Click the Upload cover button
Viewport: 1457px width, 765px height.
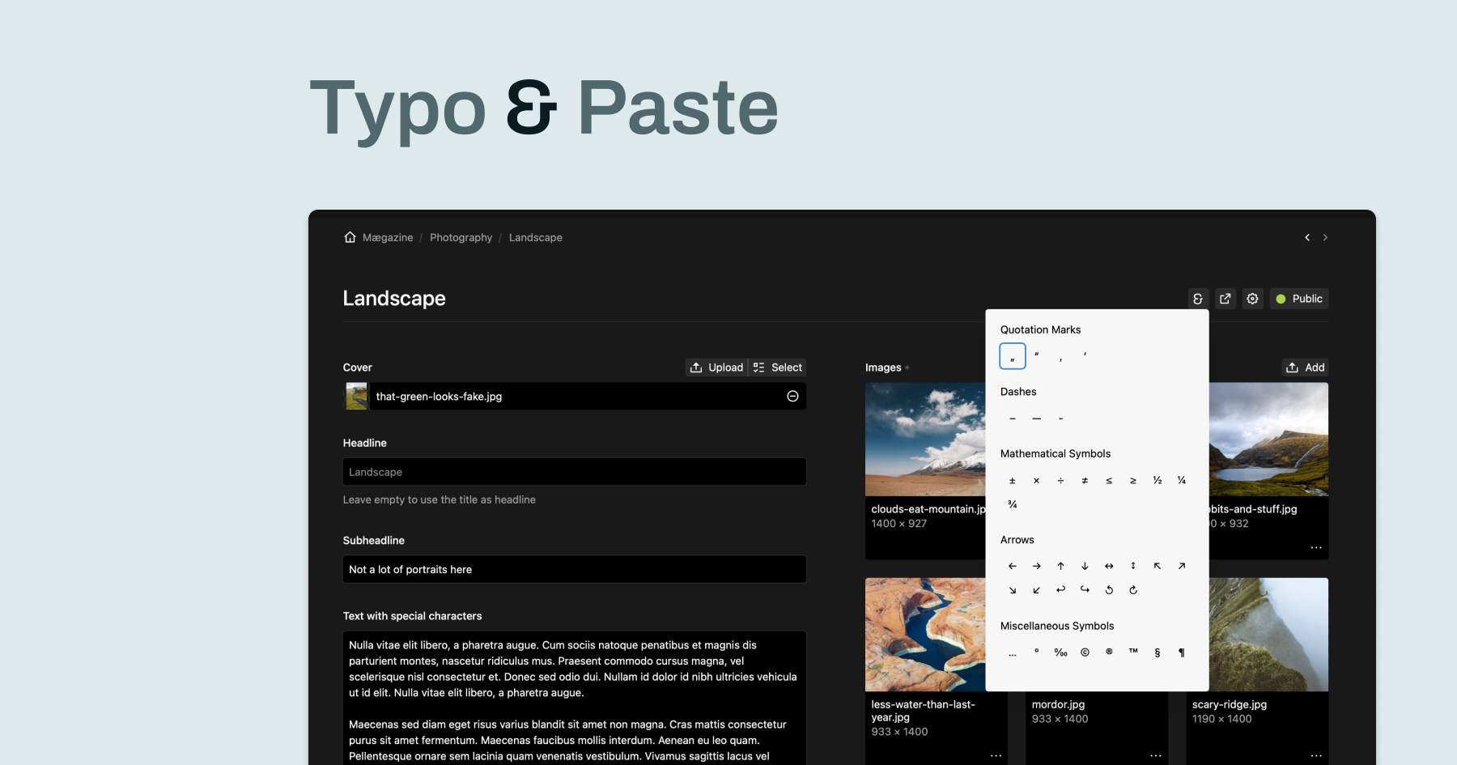[x=716, y=368]
